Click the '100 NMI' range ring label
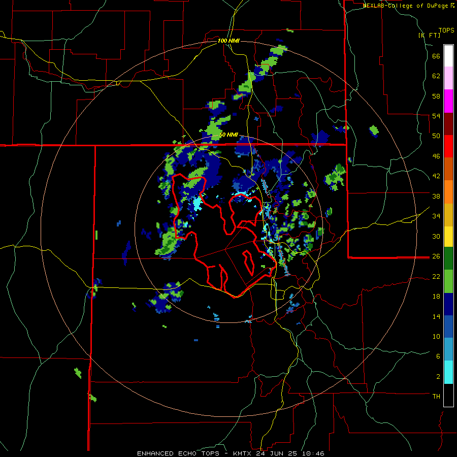457x457 pixels. (x=228, y=41)
